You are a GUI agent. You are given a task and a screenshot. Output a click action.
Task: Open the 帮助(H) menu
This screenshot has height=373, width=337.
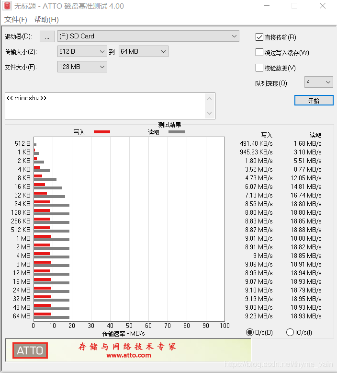(46, 20)
